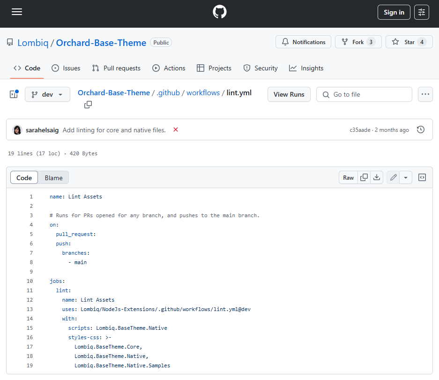439x380 pixels.
Task: Open commit c35aade link
Action: [x=360, y=130]
